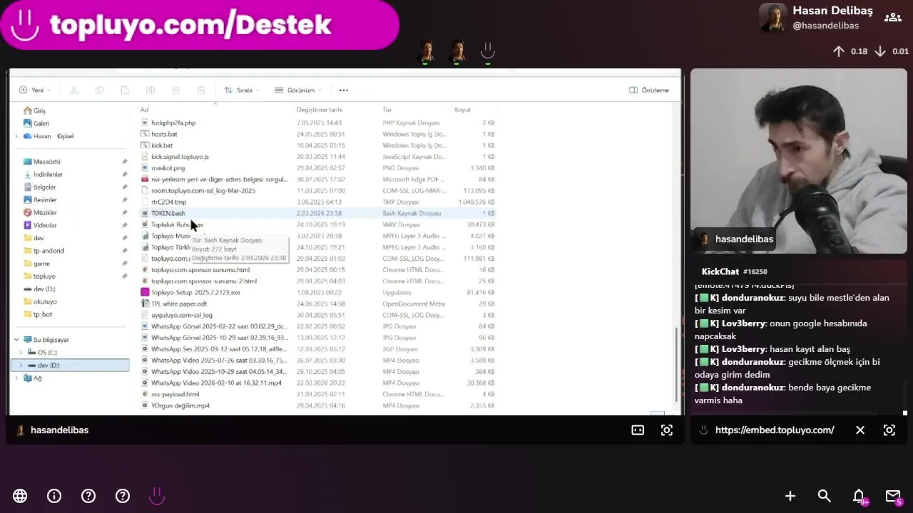Close the embed.topluyo.com panel

click(860, 430)
